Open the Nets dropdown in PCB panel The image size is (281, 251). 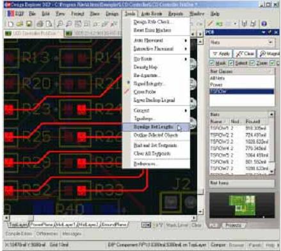pos(242,42)
